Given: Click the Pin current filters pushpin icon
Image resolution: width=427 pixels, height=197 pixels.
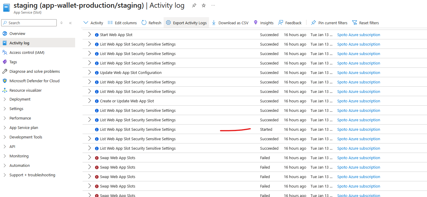Looking at the screenshot, I should [x=313, y=22].
